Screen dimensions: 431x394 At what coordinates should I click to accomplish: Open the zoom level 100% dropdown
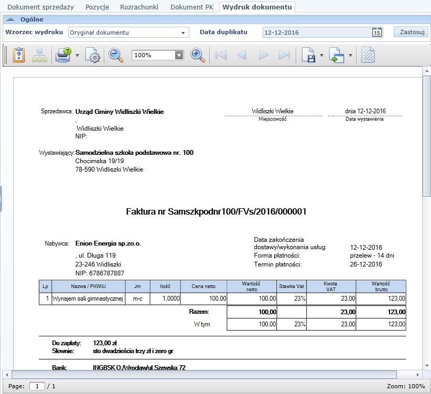click(179, 55)
